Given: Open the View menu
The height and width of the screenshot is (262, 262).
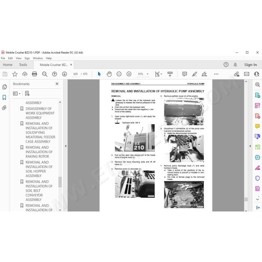Looking at the screenshot, I should 19,58.
